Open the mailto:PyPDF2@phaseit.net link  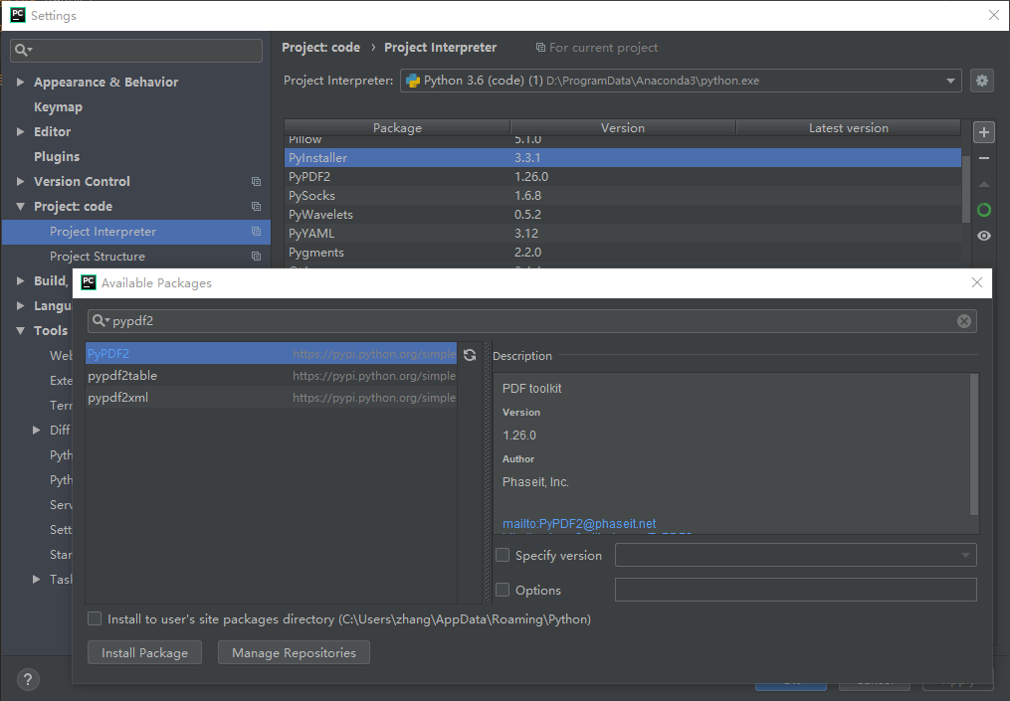(579, 523)
